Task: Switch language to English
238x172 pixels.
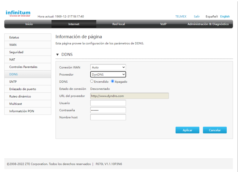Action: pos(225,16)
